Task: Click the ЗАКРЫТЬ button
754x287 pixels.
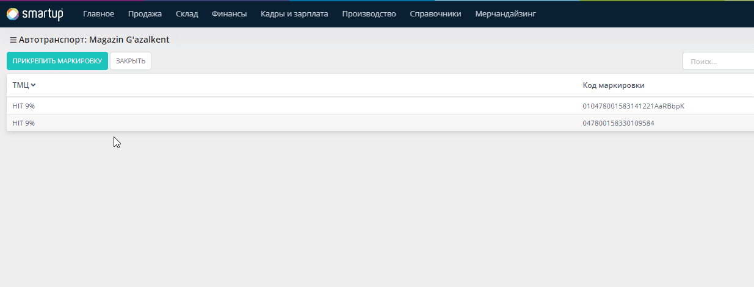Action: pos(131,61)
